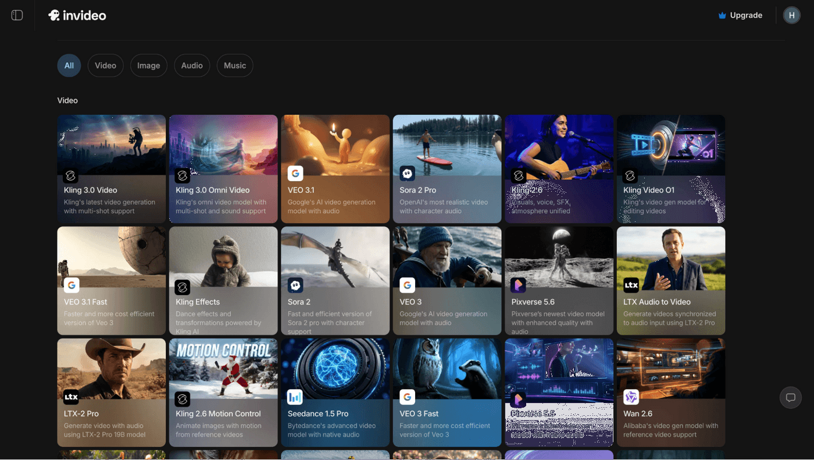814x460 pixels.
Task: Select the Music filter pill
Action: (235, 66)
